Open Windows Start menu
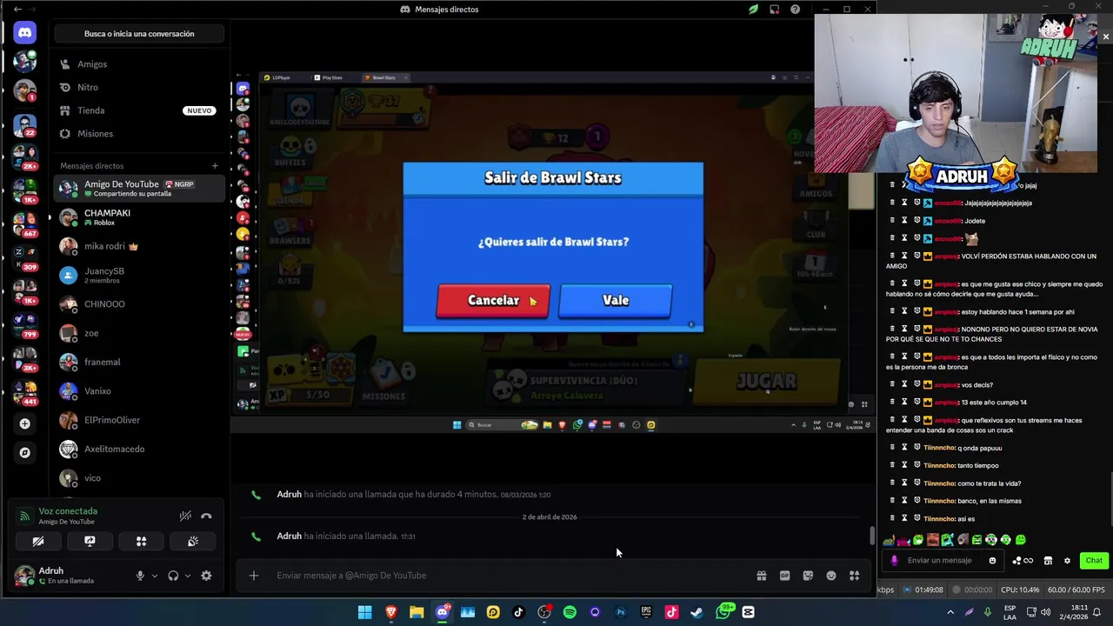This screenshot has height=626, width=1113. click(365, 612)
